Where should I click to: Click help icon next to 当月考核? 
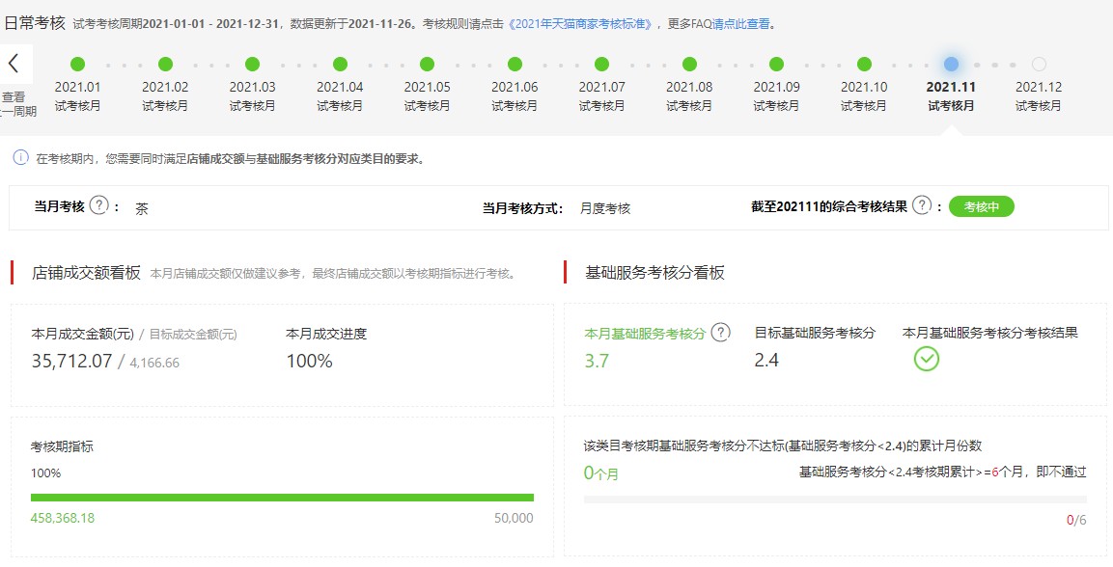tap(98, 205)
